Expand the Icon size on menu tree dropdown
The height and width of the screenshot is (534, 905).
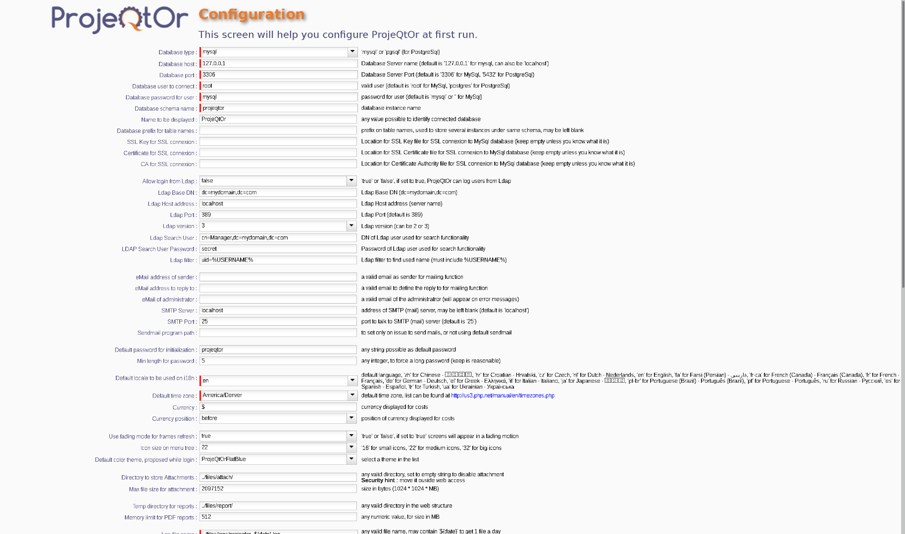click(x=352, y=447)
